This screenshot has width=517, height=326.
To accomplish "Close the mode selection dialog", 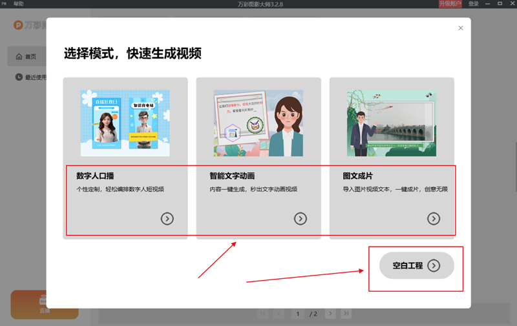I will coord(461,28).
